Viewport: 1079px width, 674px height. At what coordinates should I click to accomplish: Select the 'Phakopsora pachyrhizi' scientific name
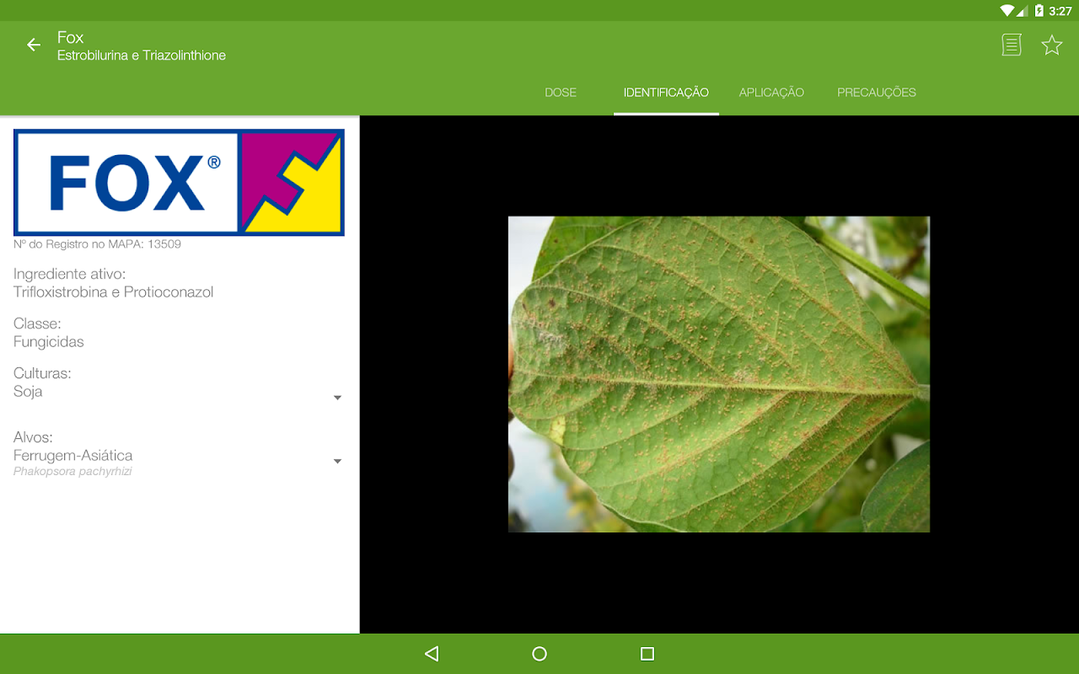click(x=72, y=472)
